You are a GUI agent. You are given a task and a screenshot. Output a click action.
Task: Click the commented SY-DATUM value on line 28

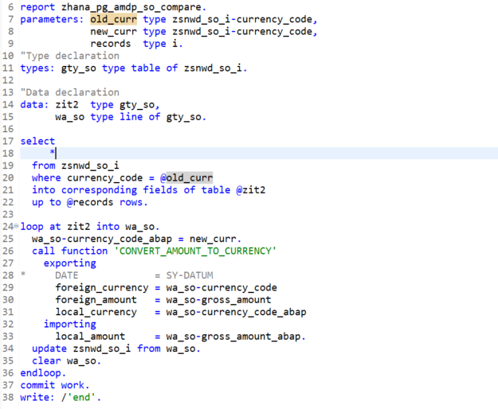pyautogui.click(x=190, y=275)
